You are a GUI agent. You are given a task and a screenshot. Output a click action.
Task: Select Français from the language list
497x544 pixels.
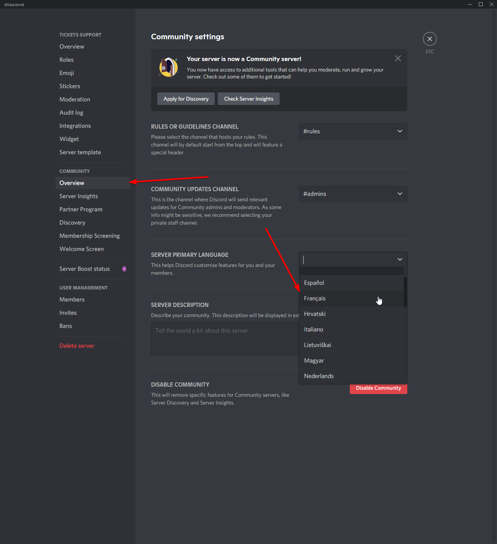point(315,298)
